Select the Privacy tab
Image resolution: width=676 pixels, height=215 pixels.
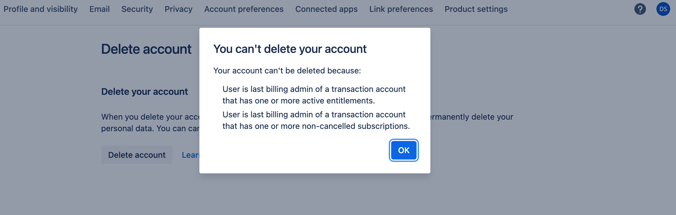(x=178, y=9)
